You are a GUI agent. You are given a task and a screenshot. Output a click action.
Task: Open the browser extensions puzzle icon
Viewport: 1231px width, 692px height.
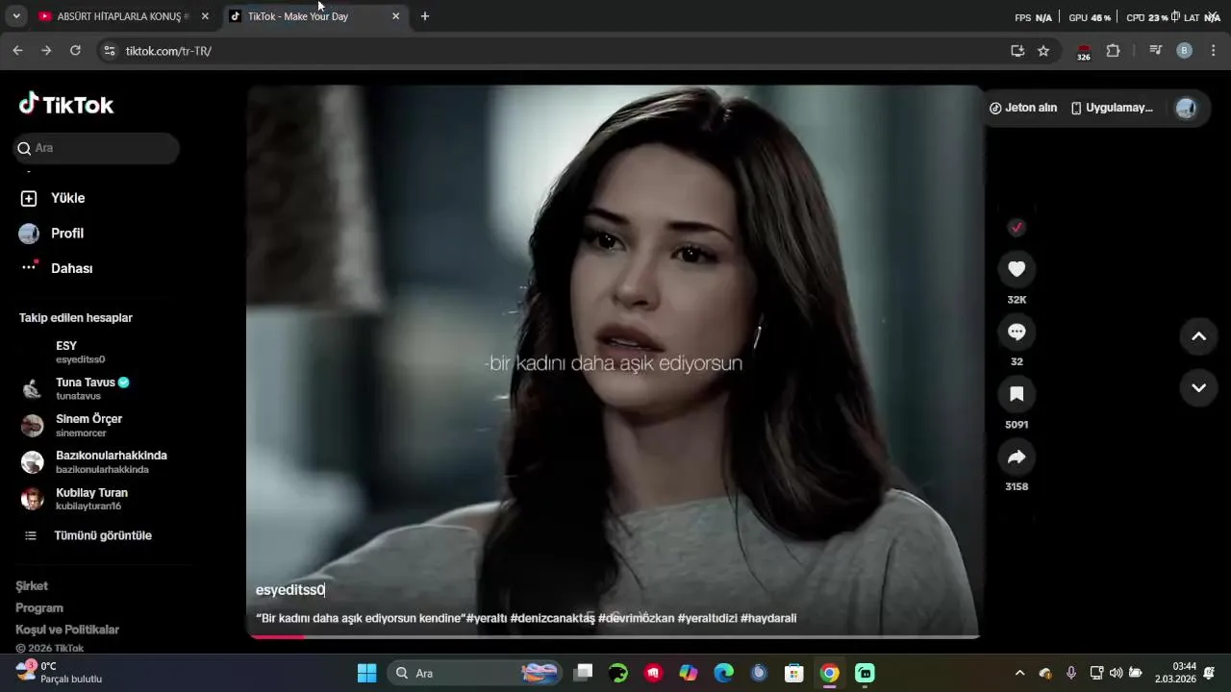tap(1113, 51)
